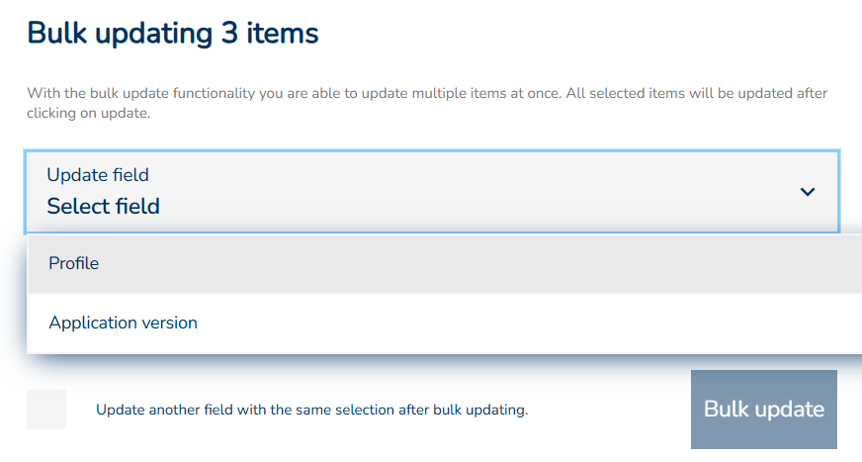
Task: Click the Update field label
Action: [x=98, y=175]
